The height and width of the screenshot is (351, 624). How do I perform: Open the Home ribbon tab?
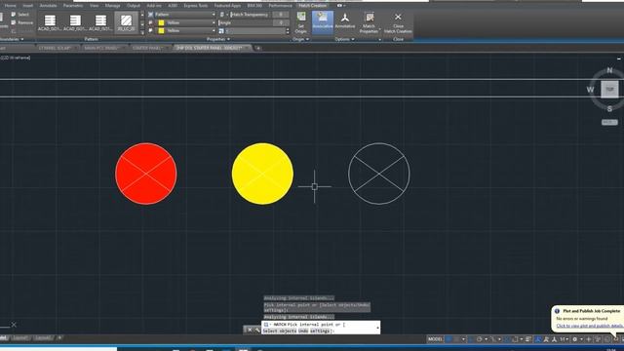click(11, 6)
